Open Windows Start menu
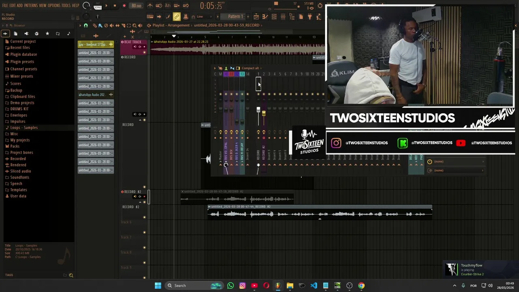 (x=158, y=286)
